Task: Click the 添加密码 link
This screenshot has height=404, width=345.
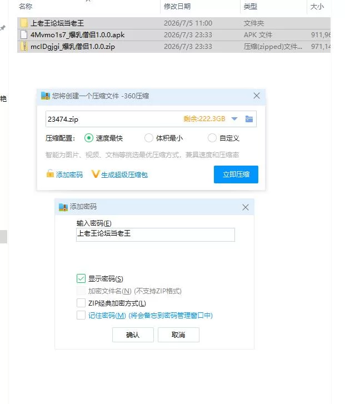Action: 69,175
